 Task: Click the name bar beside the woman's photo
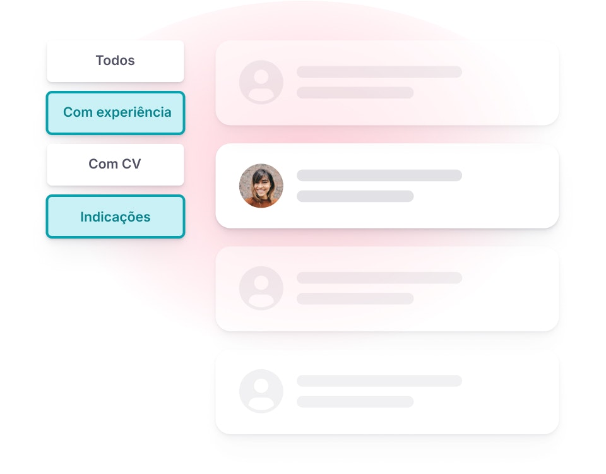pyautogui.click(x=379, y=175)
